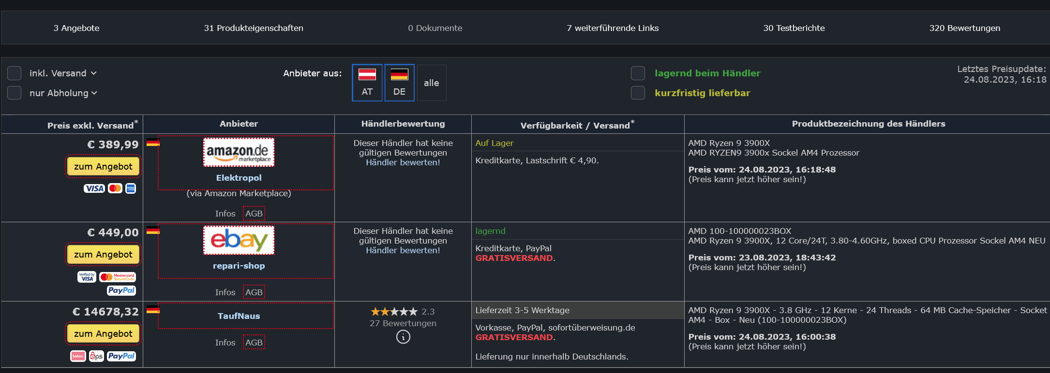Click the amazon.de marketplace logo
The width and height of the screenshot is (1050, 373).
pyautogui.click(x=239, y=152)
